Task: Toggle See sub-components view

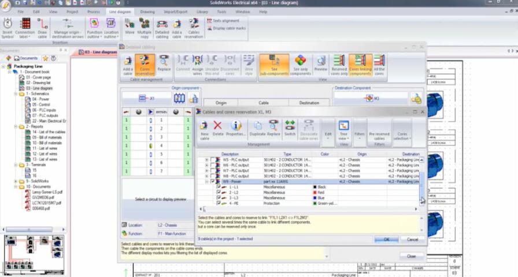Action: click(x=274, y=65)
